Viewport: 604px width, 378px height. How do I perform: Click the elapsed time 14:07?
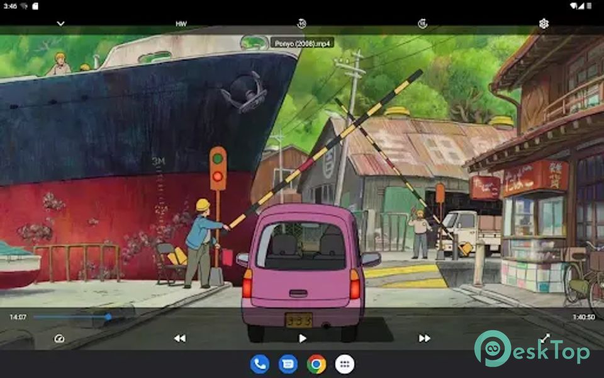coord(18,317)
